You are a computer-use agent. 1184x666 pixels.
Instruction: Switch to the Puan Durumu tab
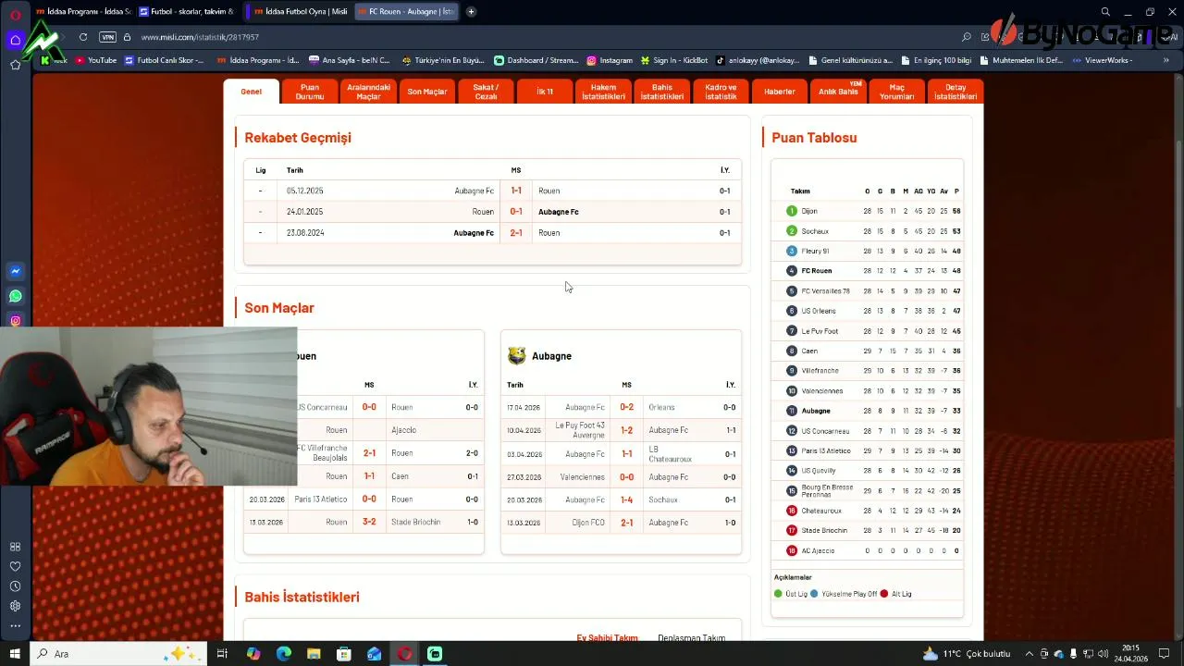point(310,92)
